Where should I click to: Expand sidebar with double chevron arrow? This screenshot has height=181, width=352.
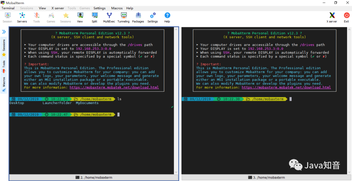point(4,32)
